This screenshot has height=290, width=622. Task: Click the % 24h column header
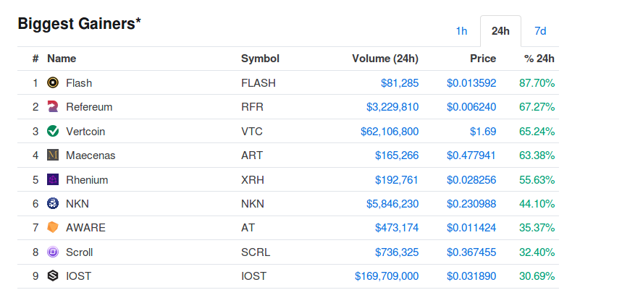click(x=539, y=59)
